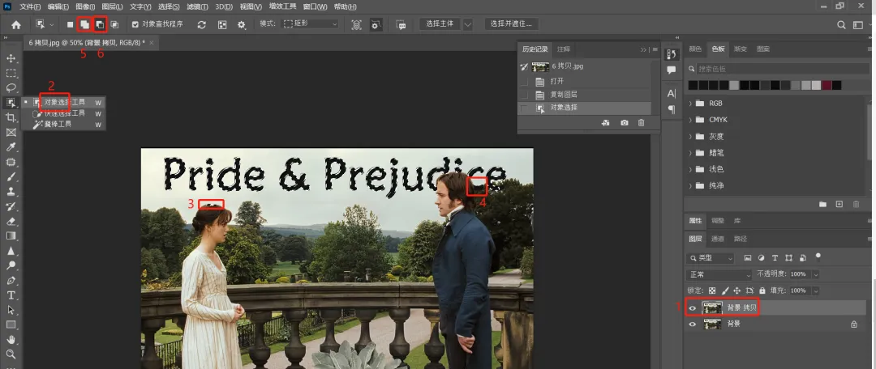
Task: Select the Zoom tool in the toolbox
Action: (11, 354)
